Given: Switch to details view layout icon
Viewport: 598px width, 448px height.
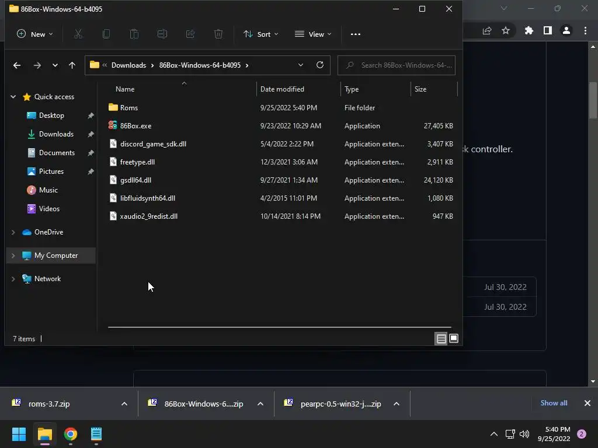Looking at the screenshot, I should (441, 338).
